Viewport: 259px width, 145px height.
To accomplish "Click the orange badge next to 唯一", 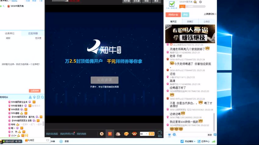I will click(x=22, y=128).
